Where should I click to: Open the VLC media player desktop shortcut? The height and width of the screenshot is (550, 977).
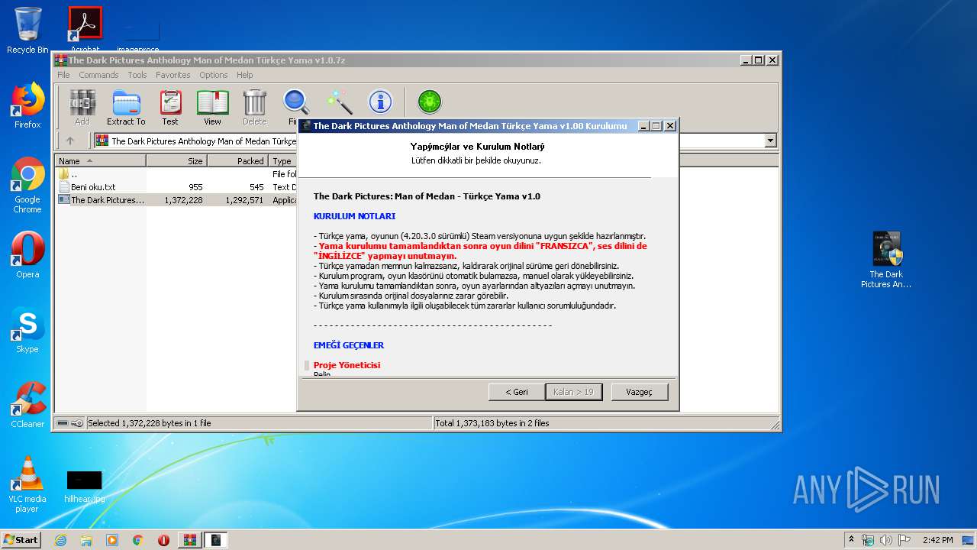pos(27,484)
